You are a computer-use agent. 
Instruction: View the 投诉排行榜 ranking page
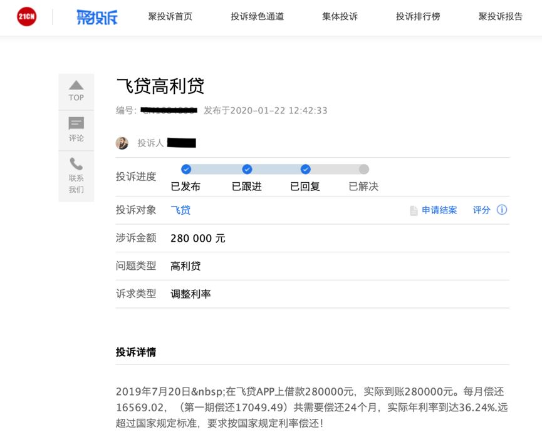tap(418, 16)
